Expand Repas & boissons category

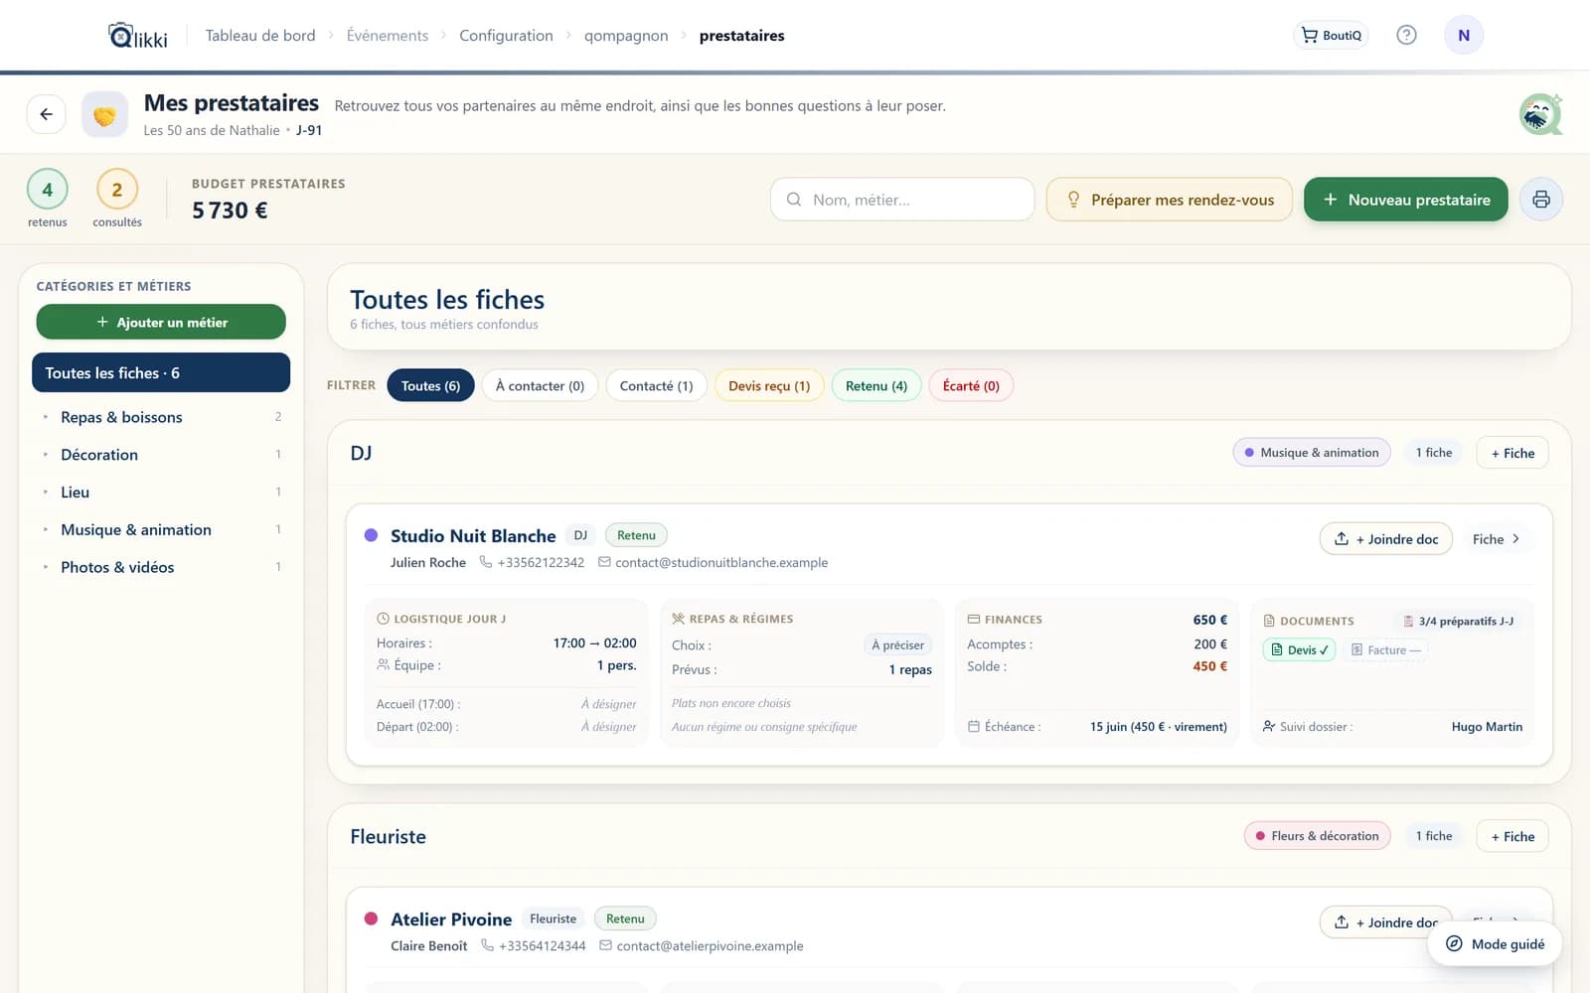pyautogui.click(x=161, y=417)
